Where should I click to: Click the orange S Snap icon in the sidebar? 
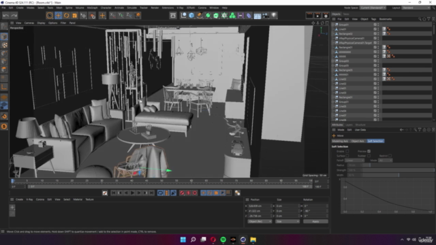[x=4, y=127]
